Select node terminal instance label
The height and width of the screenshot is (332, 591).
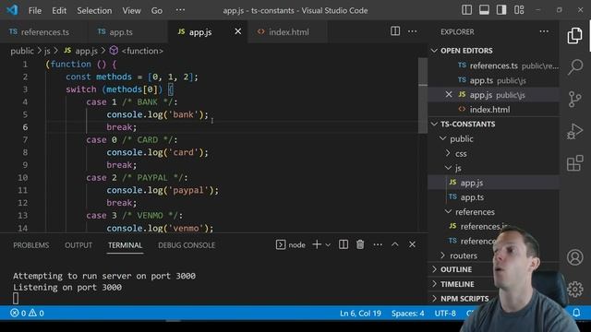[291, 245]
